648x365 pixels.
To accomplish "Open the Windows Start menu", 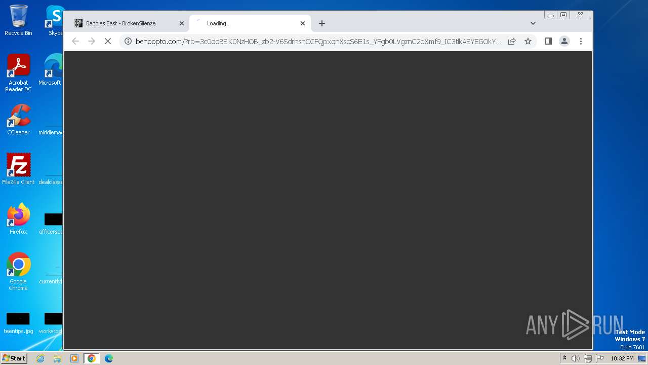I will pyautogui.click(x=14, y=358).
